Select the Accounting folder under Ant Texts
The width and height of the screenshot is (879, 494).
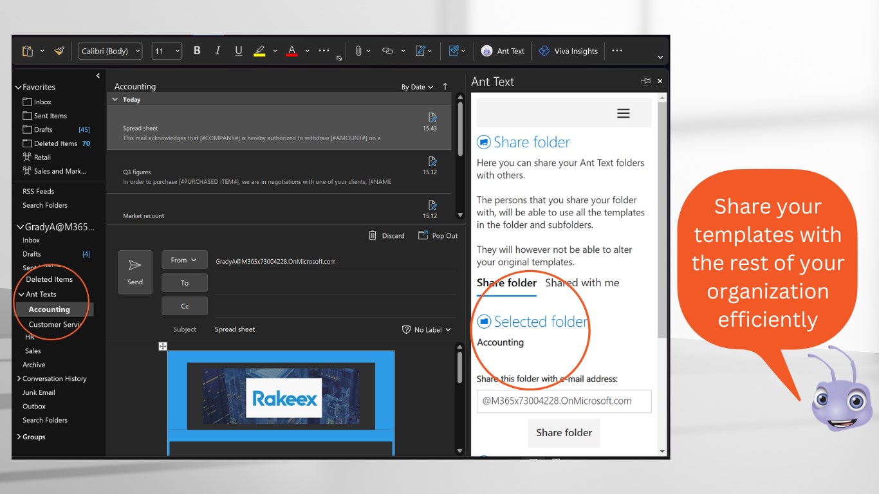coord(49,309)
